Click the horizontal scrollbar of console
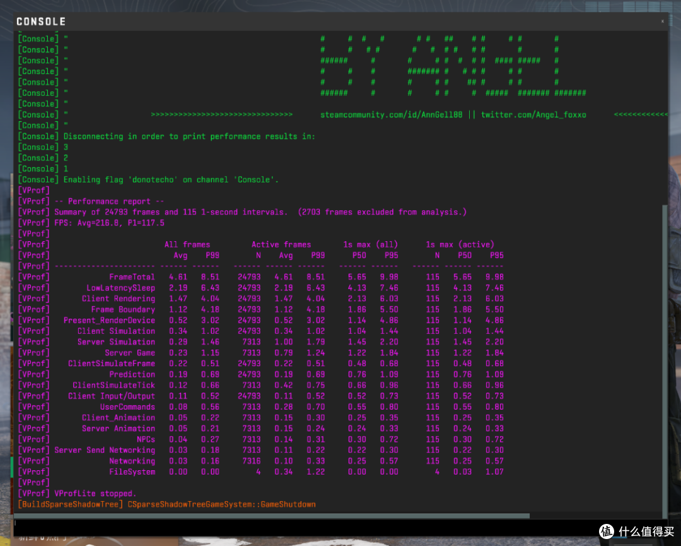This screenshot has height=546, width=681. (272, 516)
